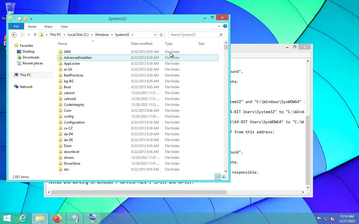Sort by the Size column header
Viewport: 359px width, 224px height.
point(208,44)
